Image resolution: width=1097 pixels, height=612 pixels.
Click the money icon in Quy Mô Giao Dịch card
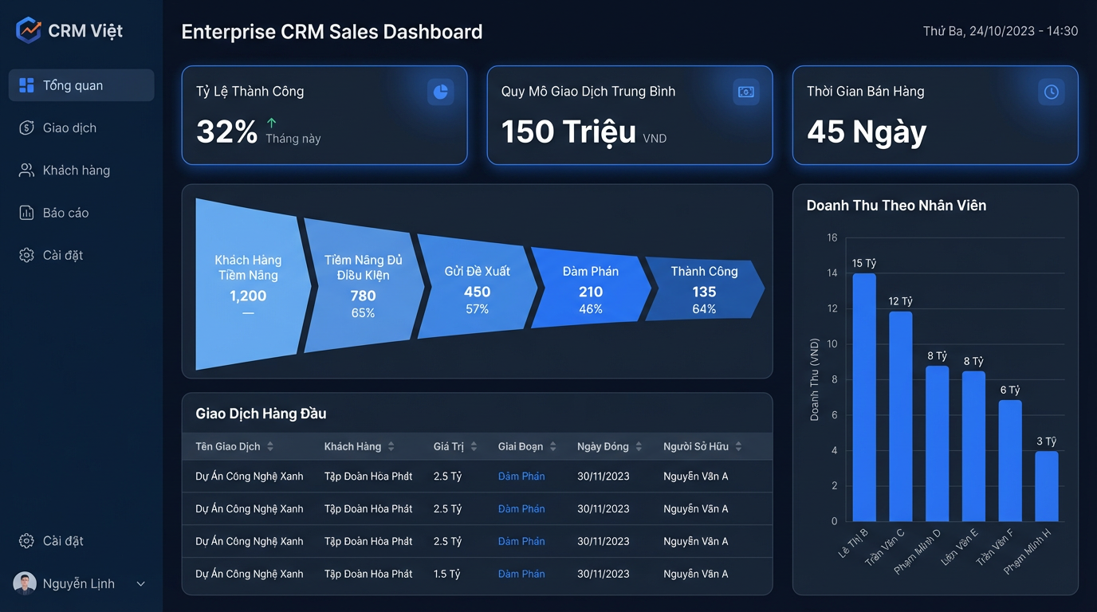pyautogui.click(x=745, y=92)
